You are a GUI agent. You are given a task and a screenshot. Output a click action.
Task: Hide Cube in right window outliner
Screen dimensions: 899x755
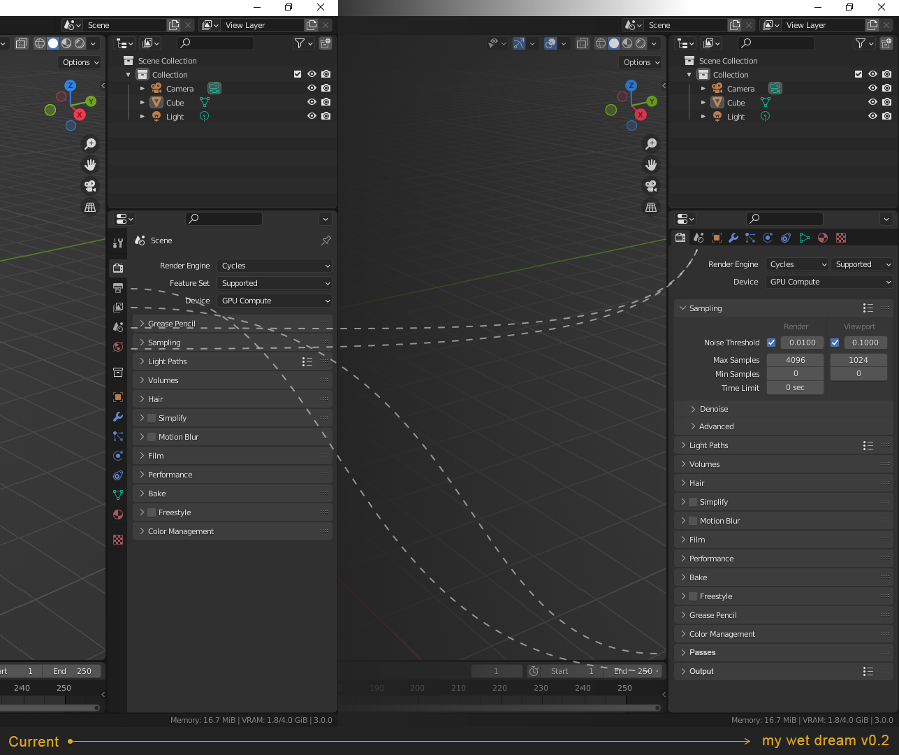coord(872,102)
